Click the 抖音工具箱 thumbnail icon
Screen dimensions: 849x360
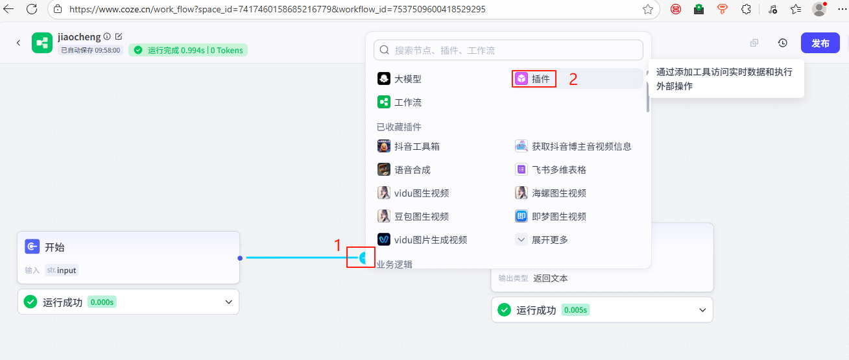384,146
